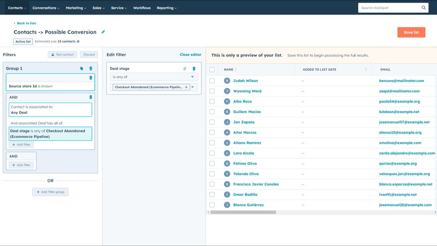This screenshot has height=246, width=437.
Task: Click the Group 1 clone icon
Action: (81, 68)
